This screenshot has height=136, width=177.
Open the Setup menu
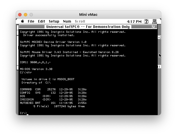(x=54, y=21)
